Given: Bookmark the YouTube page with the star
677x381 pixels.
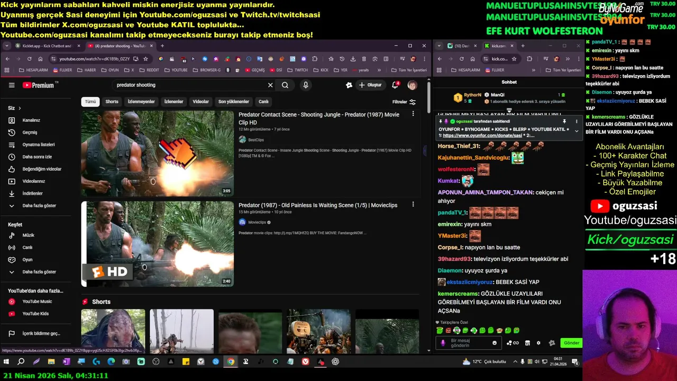Looking at the screenshot, I should point(145,59).
